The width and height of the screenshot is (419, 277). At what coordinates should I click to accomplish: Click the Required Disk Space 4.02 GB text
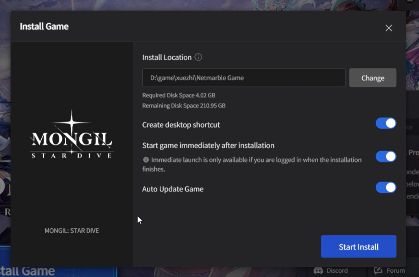click(179, 95)
